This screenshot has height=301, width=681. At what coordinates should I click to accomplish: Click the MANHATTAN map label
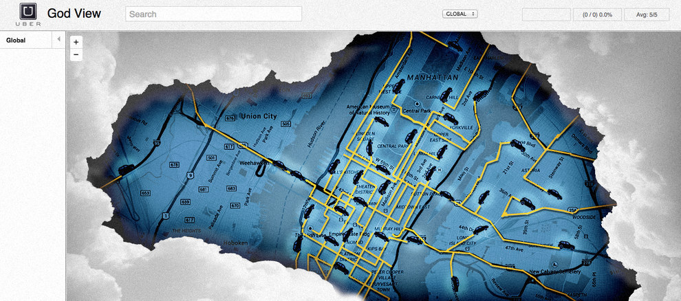click(433, 78)
